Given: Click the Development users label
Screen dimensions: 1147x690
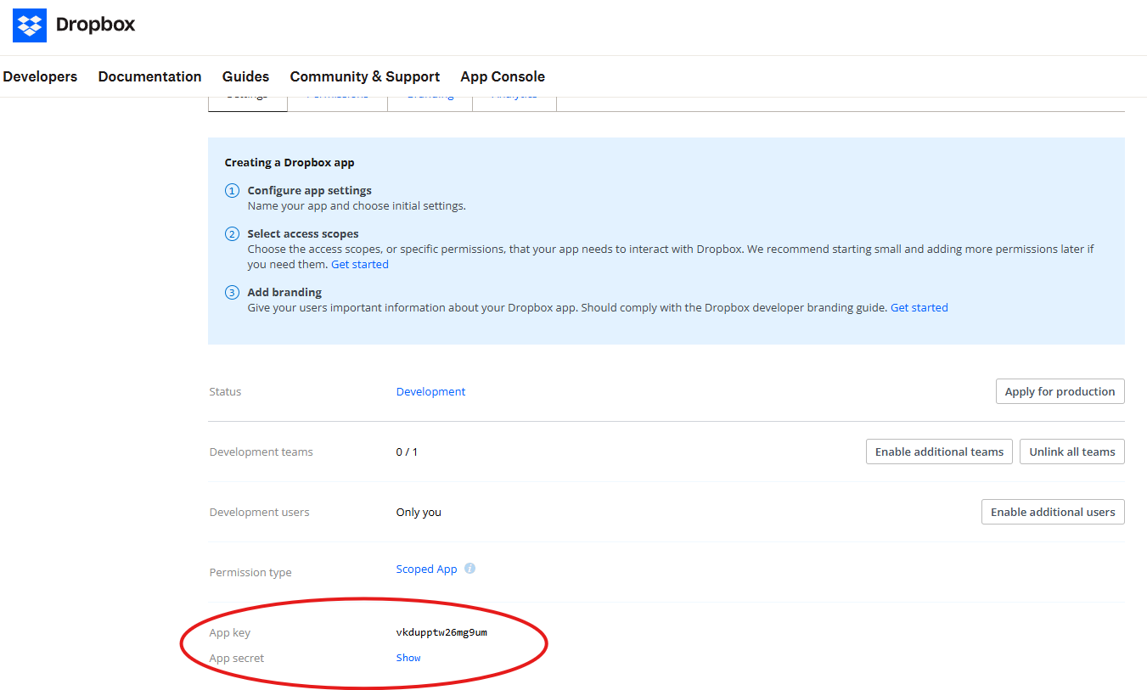Looking at the screenshot, I should 260,512.
